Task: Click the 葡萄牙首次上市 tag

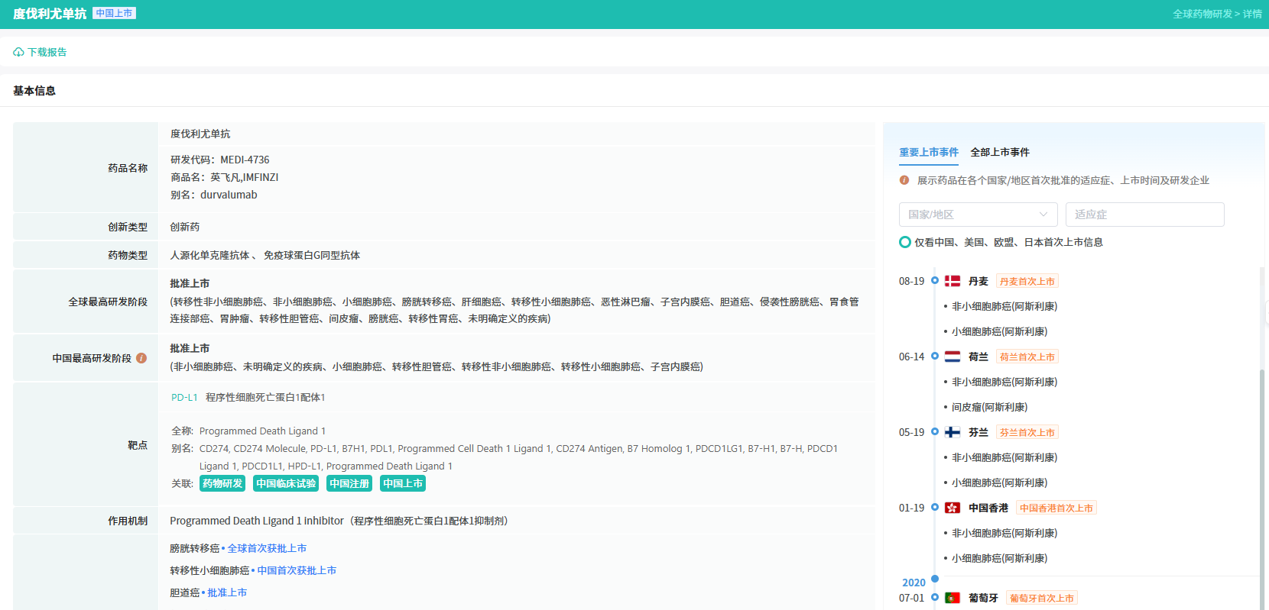Action: [1042, 598]
